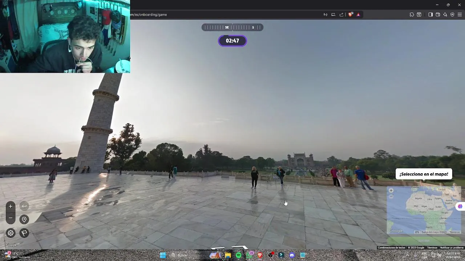Viewport: 465px width, 261px height.
Task: Open Brave Shields lion icon
Action: (x=350, y=14)
